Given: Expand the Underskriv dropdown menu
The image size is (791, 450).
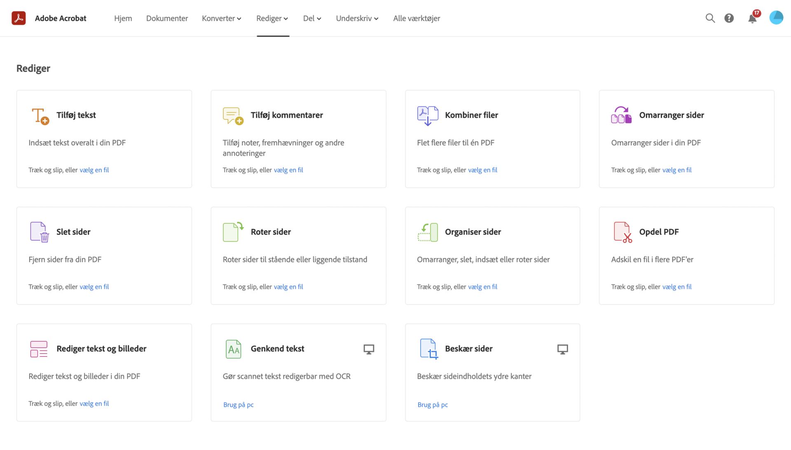Looking at the screenshot, I should 357,18.
